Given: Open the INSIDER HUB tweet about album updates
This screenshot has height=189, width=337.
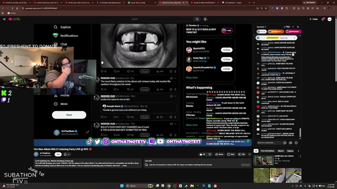Looking at the screenshot, I should click(136, 83).
